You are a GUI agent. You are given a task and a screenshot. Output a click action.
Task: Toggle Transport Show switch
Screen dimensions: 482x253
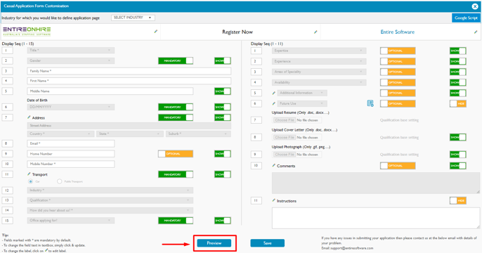pyautogui.click(x=223, y=174)
